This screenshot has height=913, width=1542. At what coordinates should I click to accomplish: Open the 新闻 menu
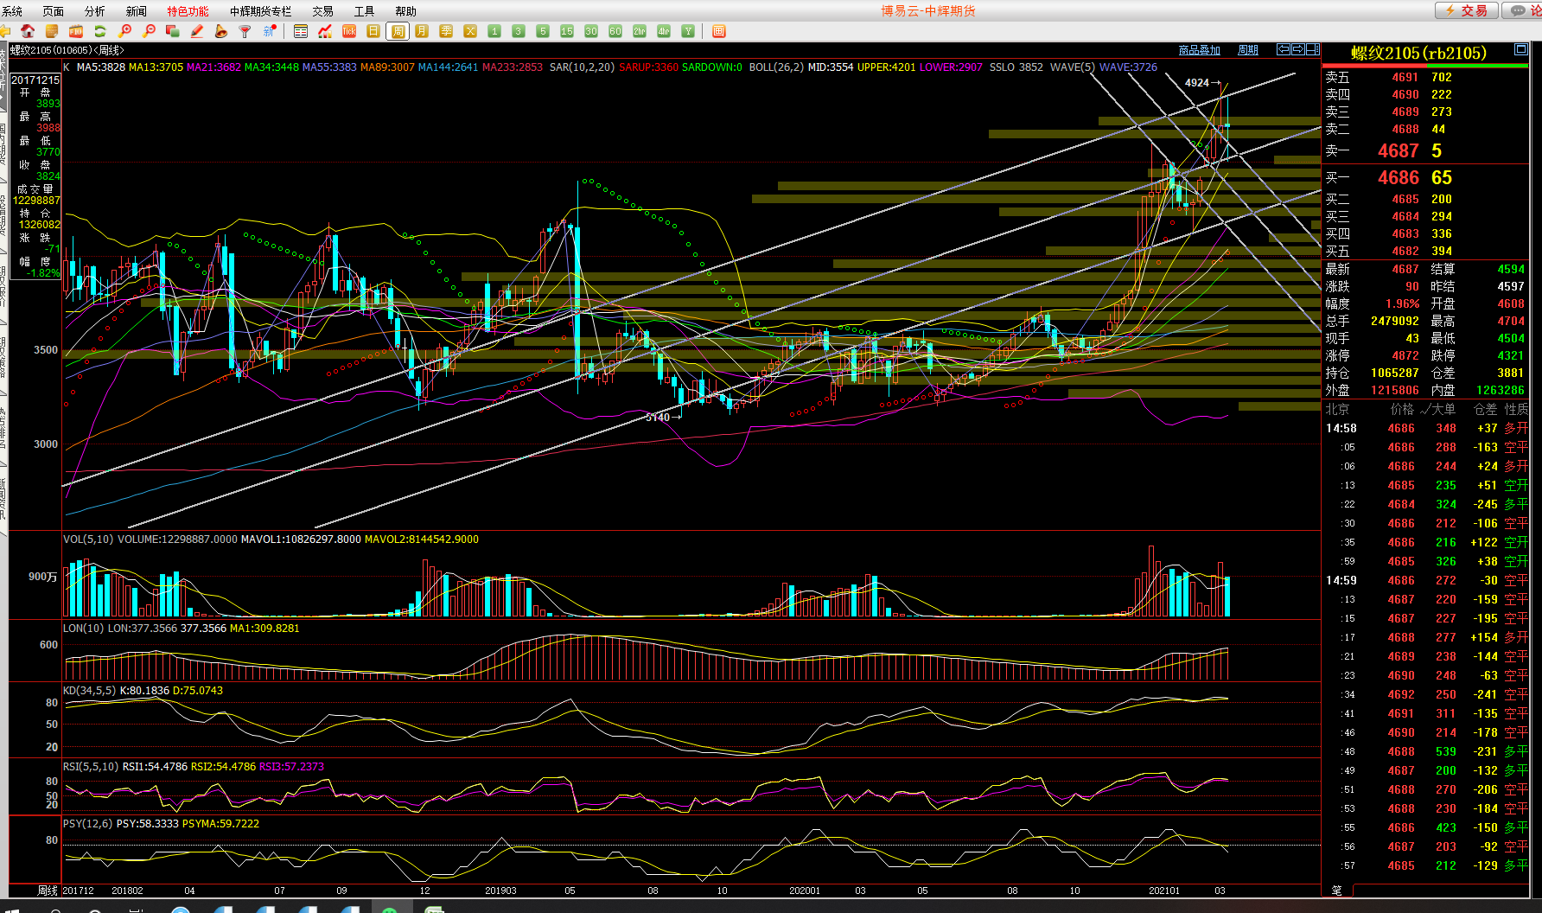click(137, 11)
